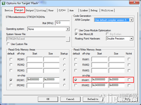Close the Options for Target dialog
The height and width of the screenshot is (105, 141).
(134, 2)
